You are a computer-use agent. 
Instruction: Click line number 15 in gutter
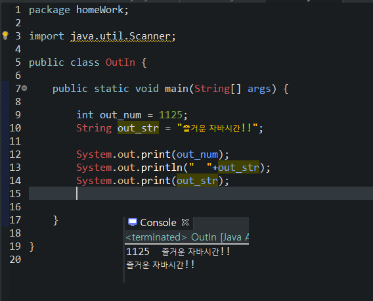[15, 194]
